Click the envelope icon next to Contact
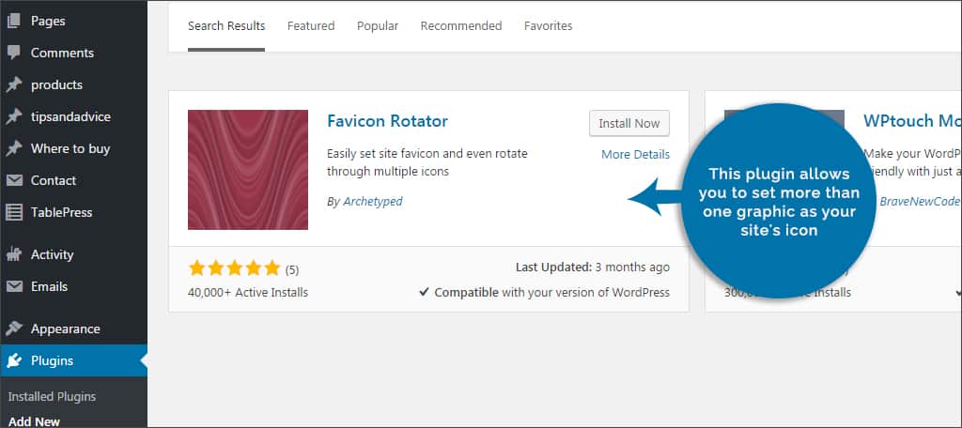 (x=13, y=180)
